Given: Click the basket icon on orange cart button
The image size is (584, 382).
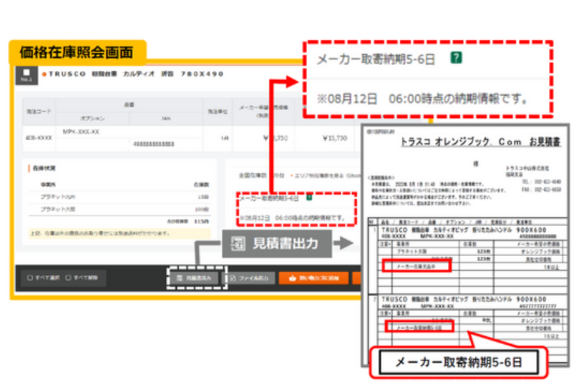Looking at the screenshot, I should (293, 278).
